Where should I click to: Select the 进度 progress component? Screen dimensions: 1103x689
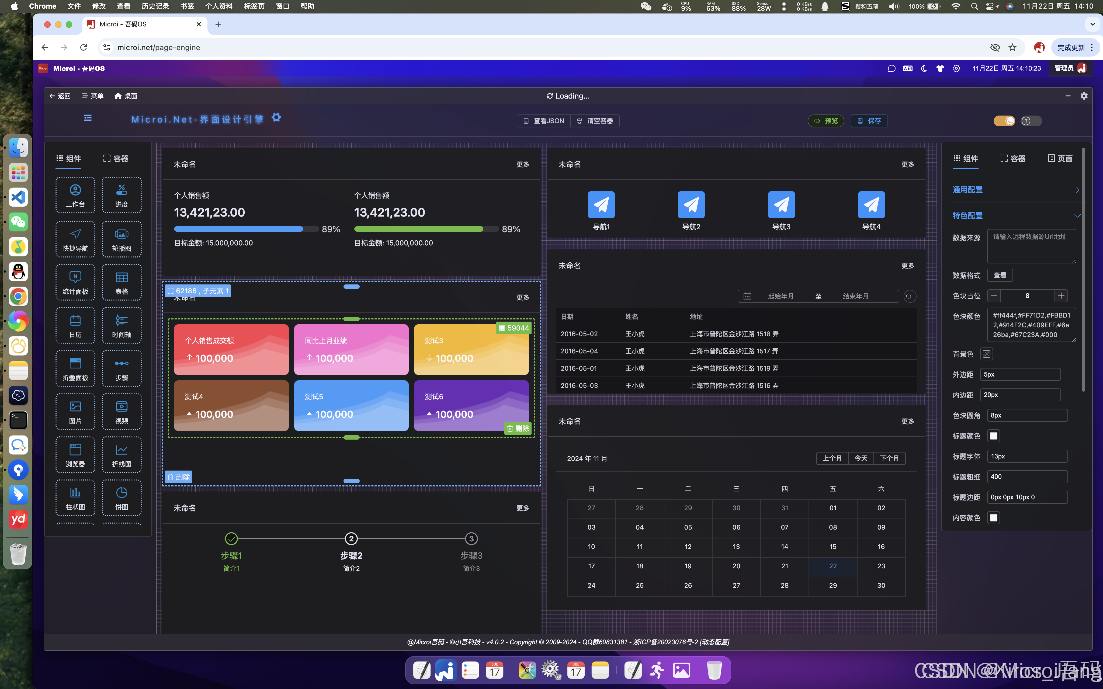click(x=121, y=196)
